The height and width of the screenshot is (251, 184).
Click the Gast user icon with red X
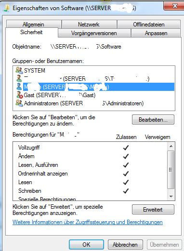click(19, 95)
